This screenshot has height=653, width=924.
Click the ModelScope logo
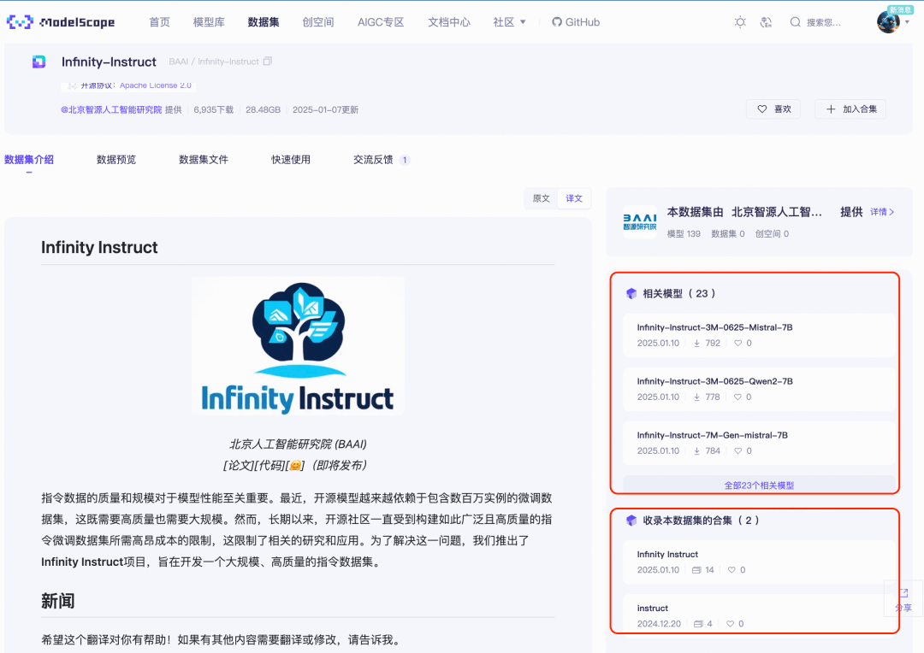click(x=60, y=22)
